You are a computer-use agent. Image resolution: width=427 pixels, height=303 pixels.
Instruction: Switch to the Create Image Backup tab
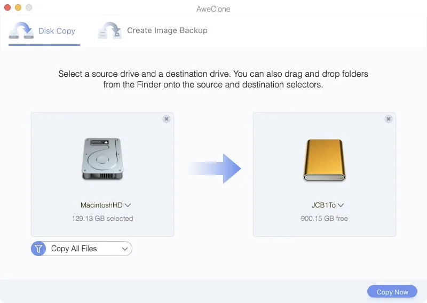click(x=167, y=30)
